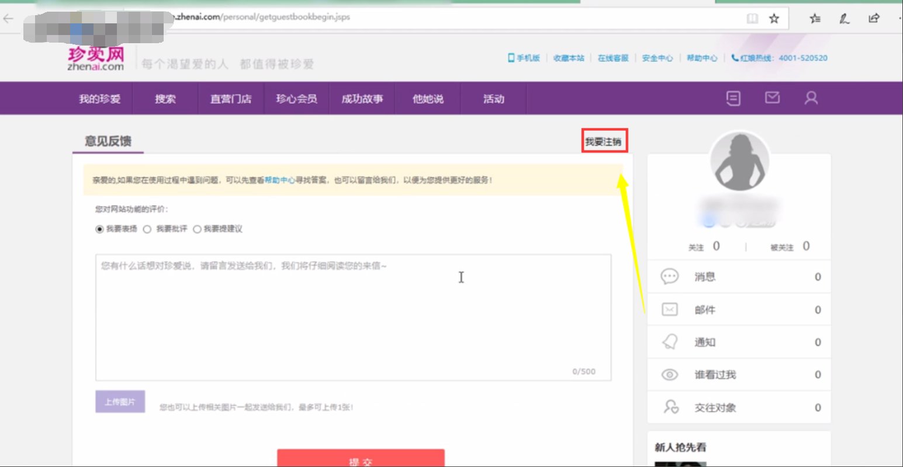Open the 成功故事 menu item

pyautogui.click(x=362, y=99)
